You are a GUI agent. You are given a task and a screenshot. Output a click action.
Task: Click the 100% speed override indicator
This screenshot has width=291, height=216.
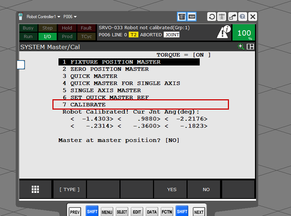(244, 33)
